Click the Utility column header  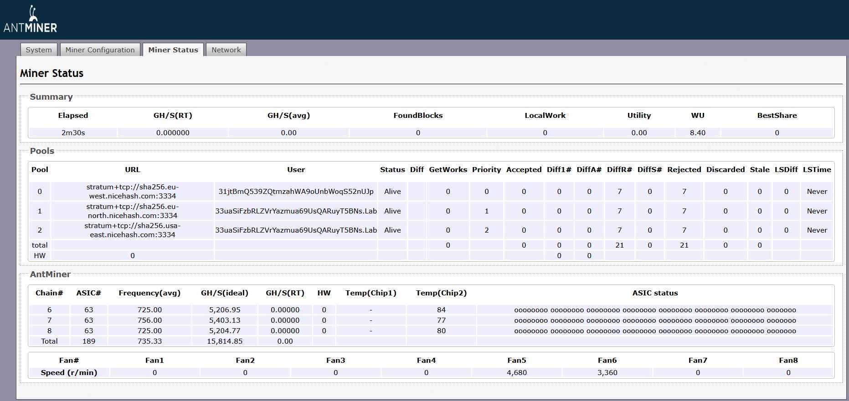pos(639,116)
